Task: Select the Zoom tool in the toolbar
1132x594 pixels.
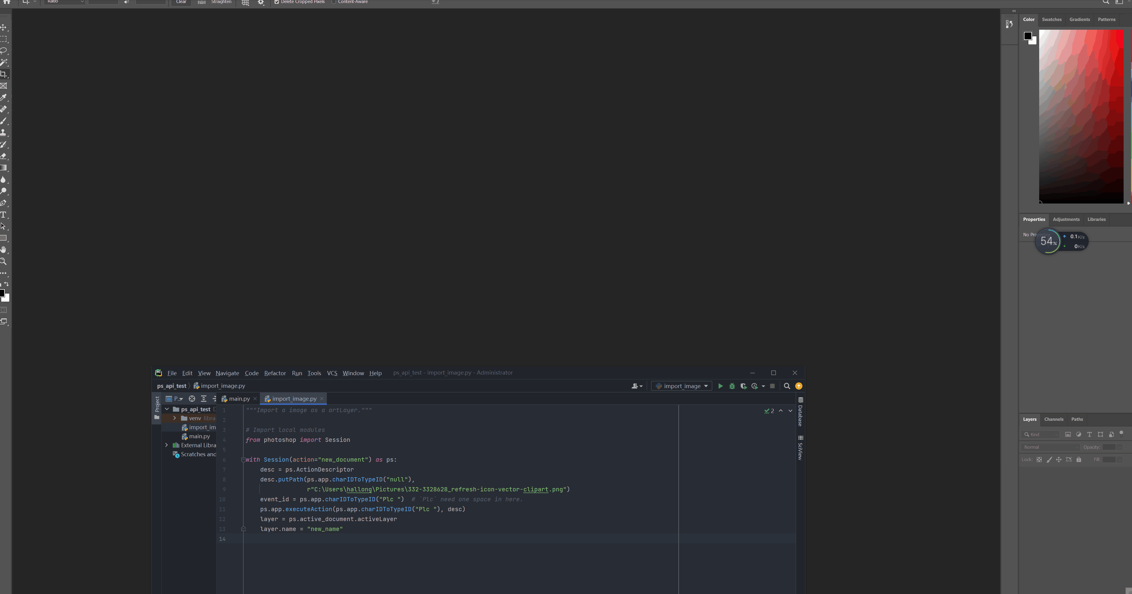Action: pos(4,262)
